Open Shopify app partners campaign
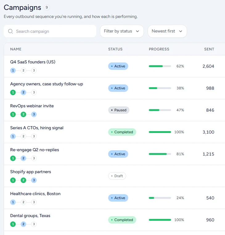225x235 pixels. (x=31, y=172)
